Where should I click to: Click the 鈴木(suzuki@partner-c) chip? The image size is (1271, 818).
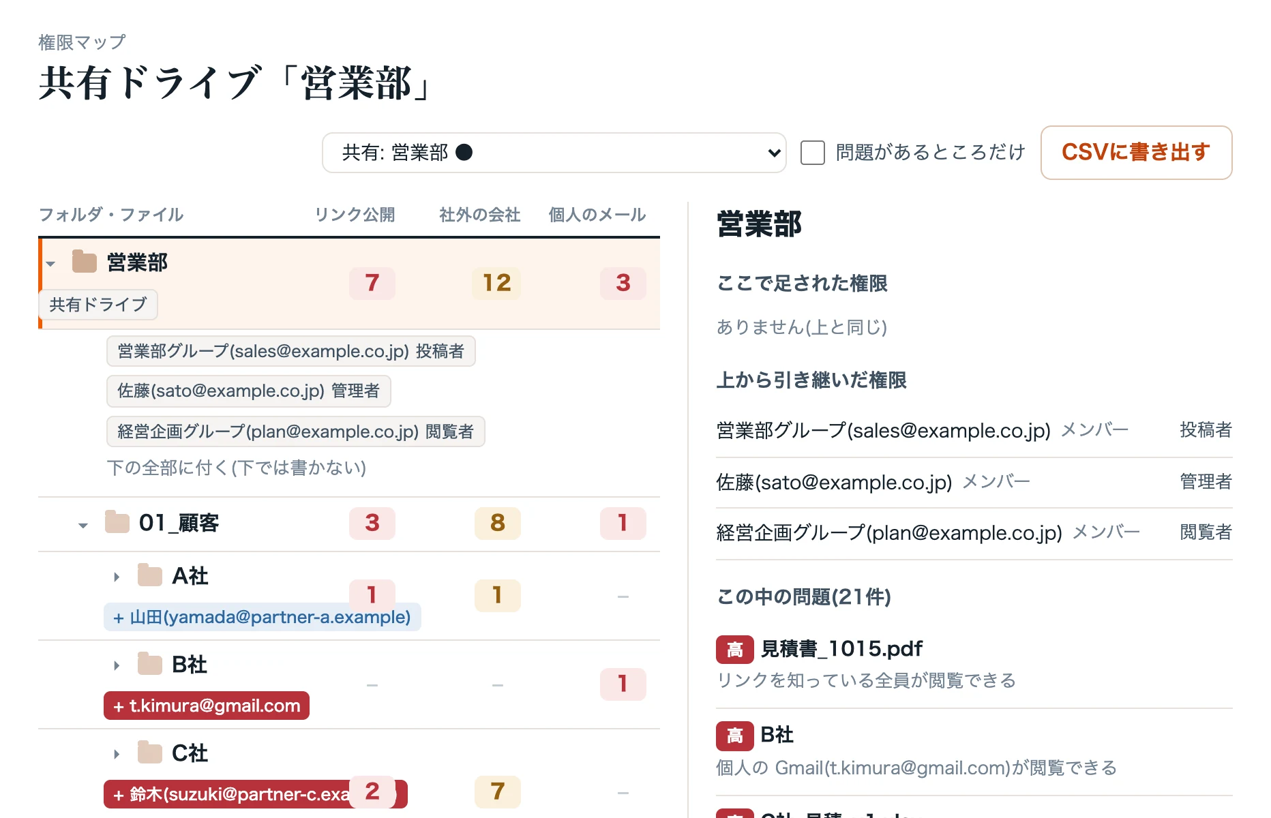pos(255,794)
